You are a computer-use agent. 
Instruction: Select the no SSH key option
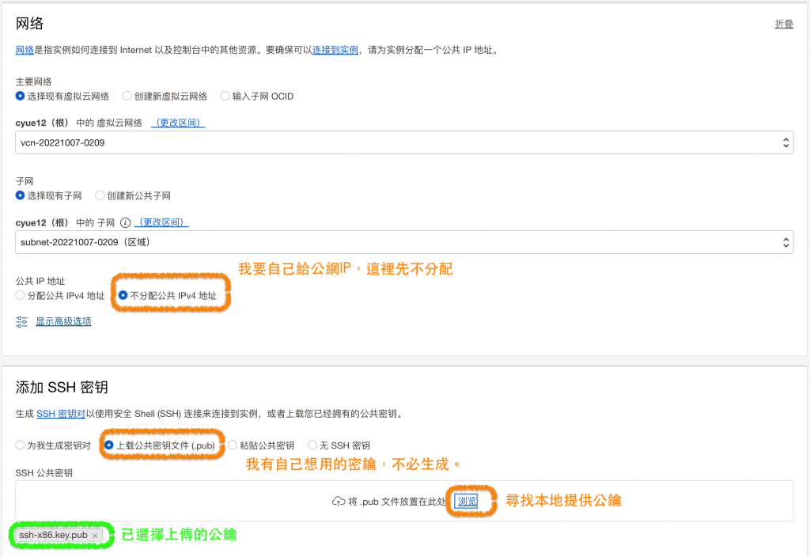pyautogui.click(x=313, y=445)
